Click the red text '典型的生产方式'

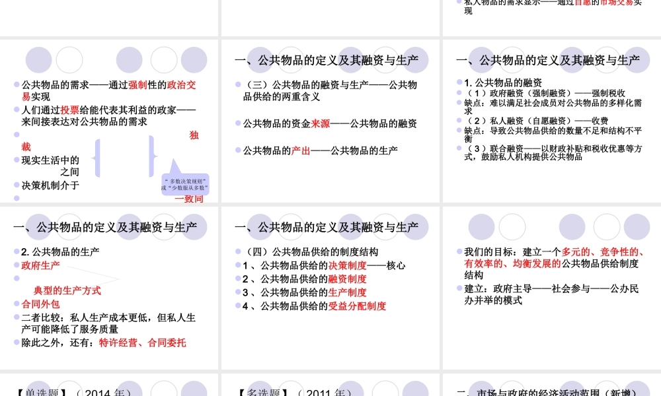coord(67,291)
